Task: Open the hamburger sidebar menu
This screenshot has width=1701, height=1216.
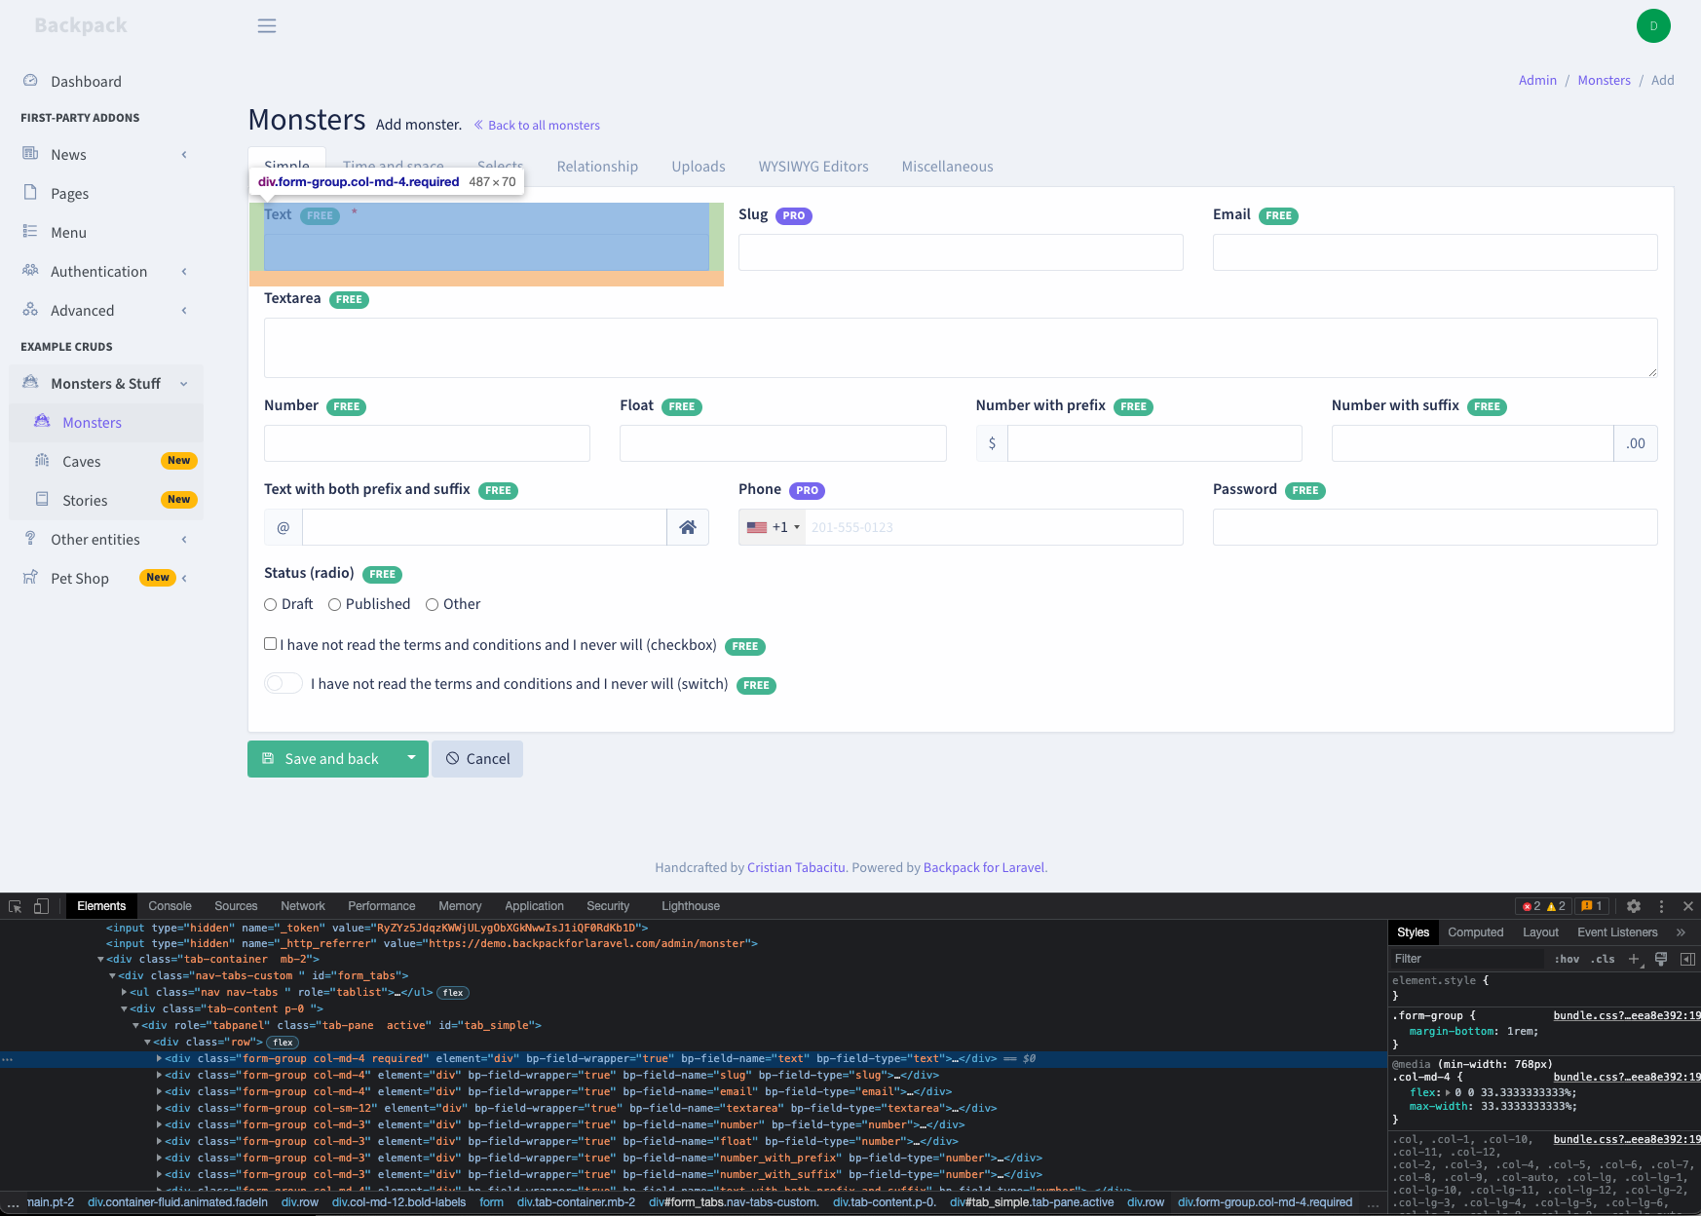Action: [x=266, y=25]
